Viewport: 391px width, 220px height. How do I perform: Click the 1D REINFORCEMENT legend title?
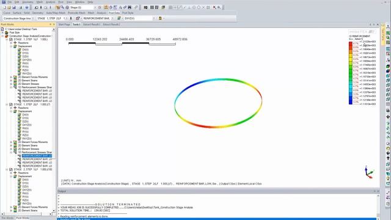click(x=359, y=36)
